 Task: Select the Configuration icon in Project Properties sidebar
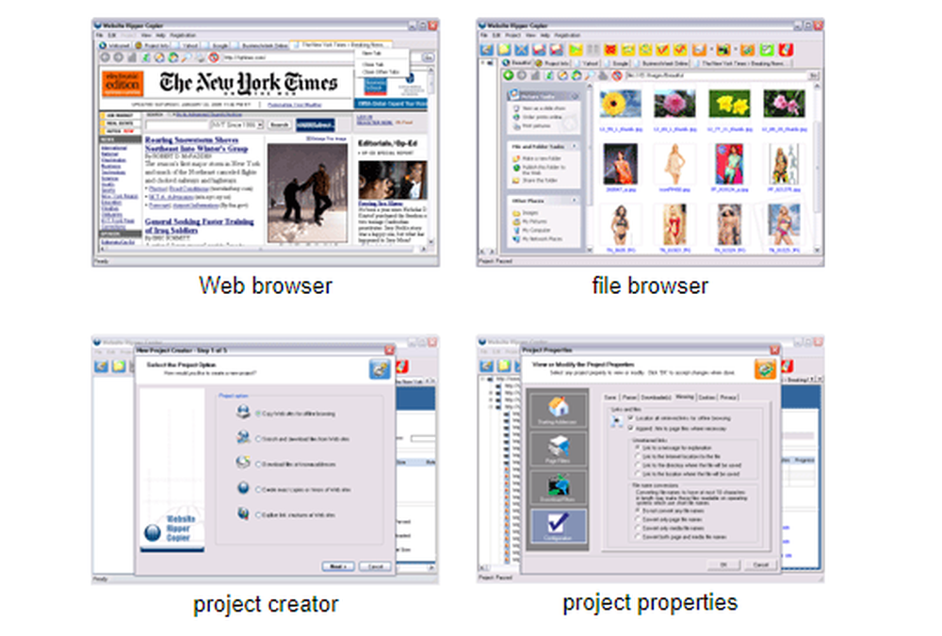559,527
